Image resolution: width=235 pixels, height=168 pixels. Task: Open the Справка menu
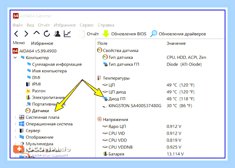pos(106,25)
